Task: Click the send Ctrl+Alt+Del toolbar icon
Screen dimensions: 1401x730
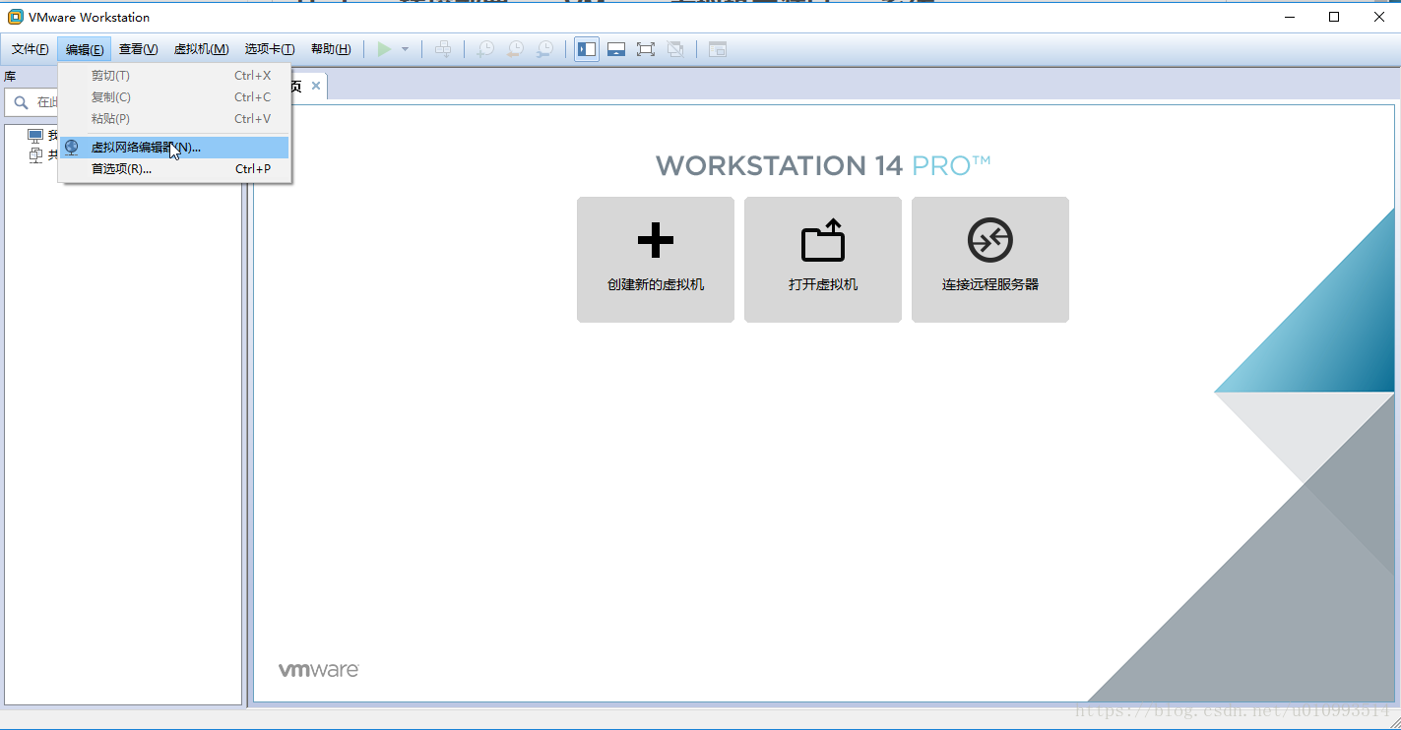Action: (444, 49)
